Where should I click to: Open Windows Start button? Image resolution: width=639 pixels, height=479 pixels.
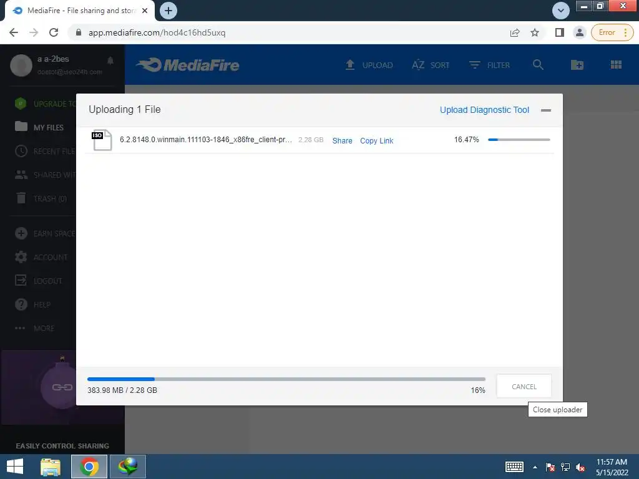tap(15, 467)
